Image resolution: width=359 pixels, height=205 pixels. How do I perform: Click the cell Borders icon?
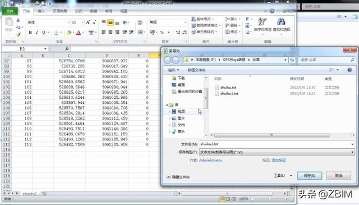pyautogui.click(x=56, y=33)
